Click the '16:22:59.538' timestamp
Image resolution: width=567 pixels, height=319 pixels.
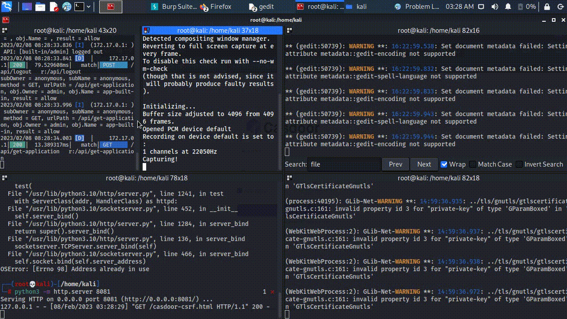413,46
